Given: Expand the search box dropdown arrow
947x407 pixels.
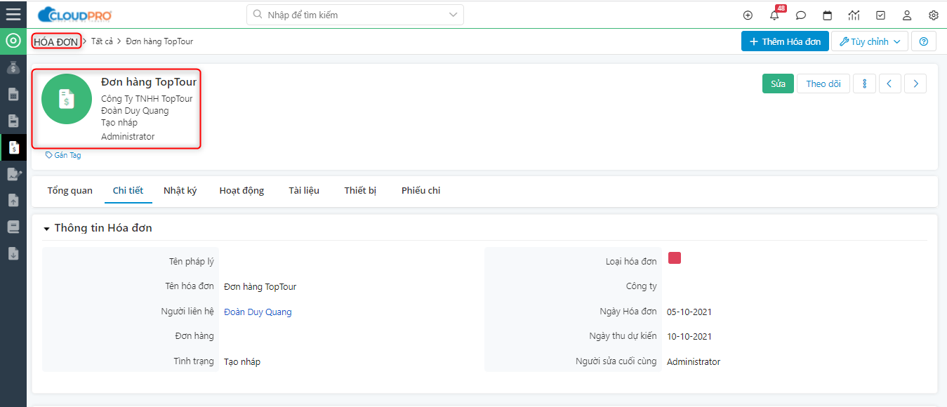Looking at the screenshot, I should click(x=453, y=14).
